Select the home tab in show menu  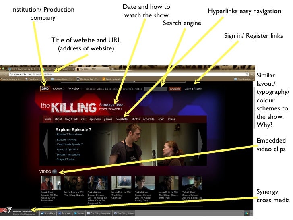(48, 119)
